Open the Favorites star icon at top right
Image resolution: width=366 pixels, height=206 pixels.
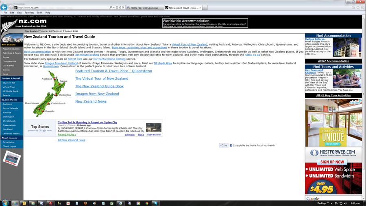point(358,7)
